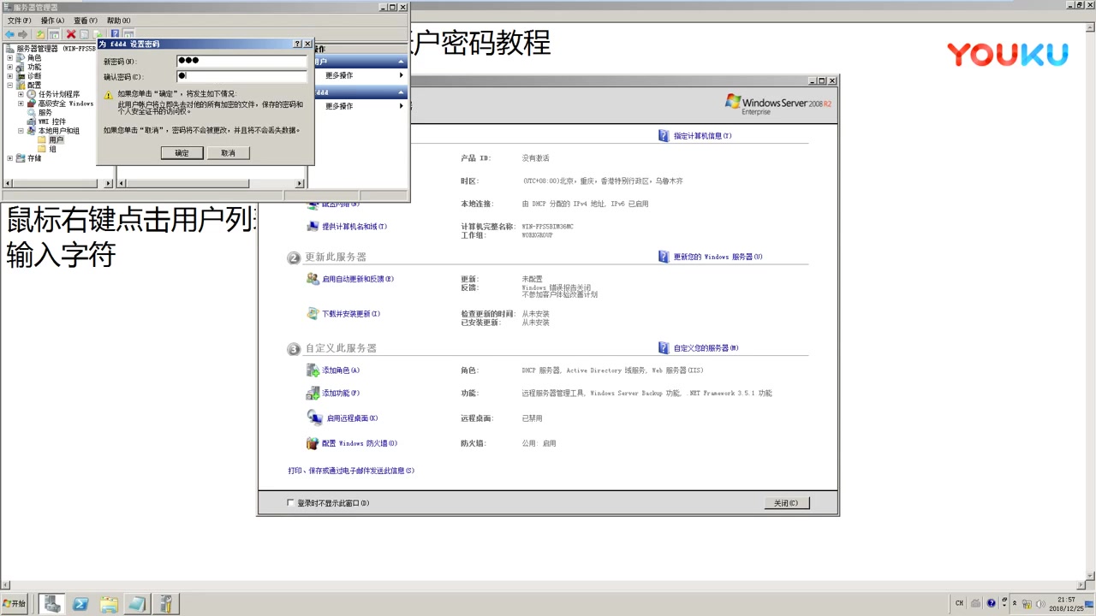Click the 任务计划程序 clock icon
The image size is (1096, 616).
click(32, 94)
